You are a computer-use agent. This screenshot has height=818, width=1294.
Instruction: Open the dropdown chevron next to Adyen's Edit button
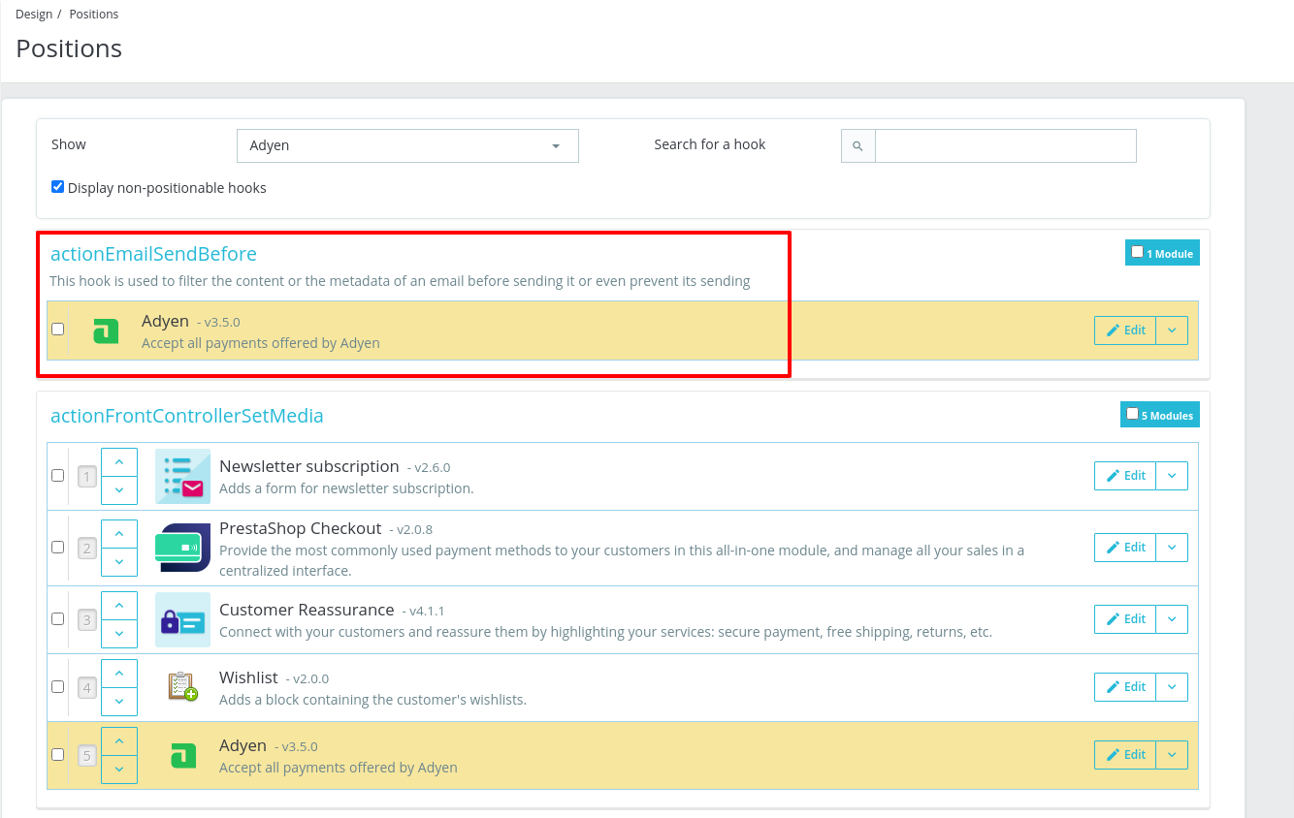point(1173,330)
